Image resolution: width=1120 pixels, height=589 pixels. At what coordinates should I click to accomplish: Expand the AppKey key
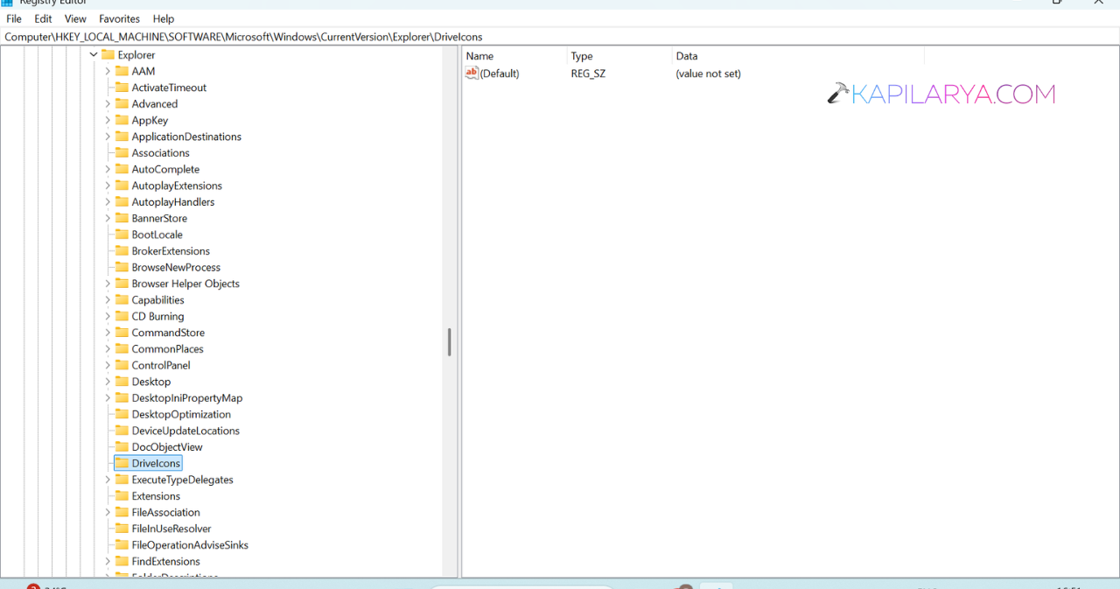[x=108, y=121]
